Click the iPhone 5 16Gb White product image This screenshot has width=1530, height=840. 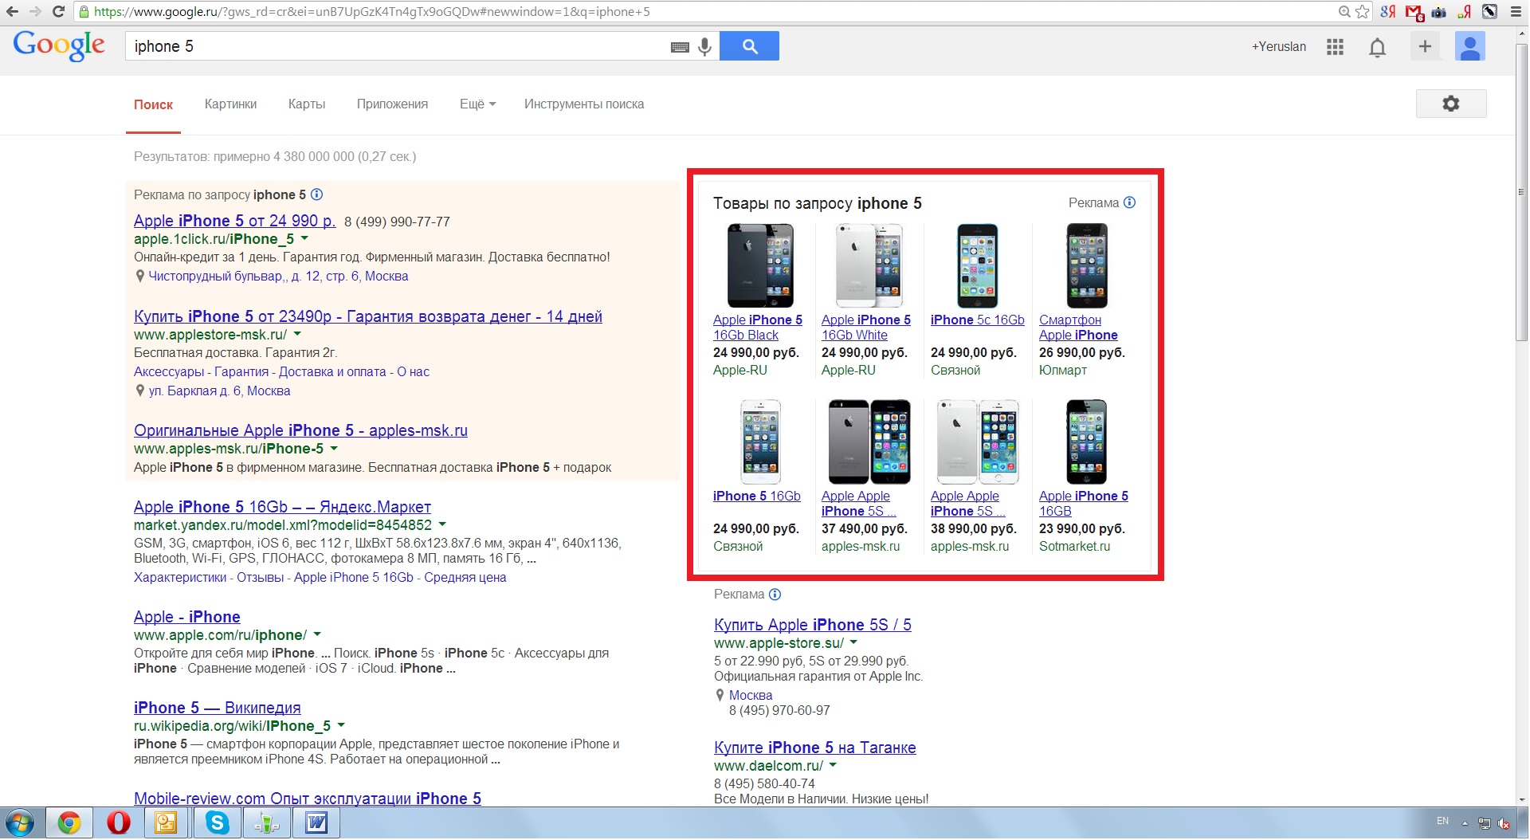[869, 265]
